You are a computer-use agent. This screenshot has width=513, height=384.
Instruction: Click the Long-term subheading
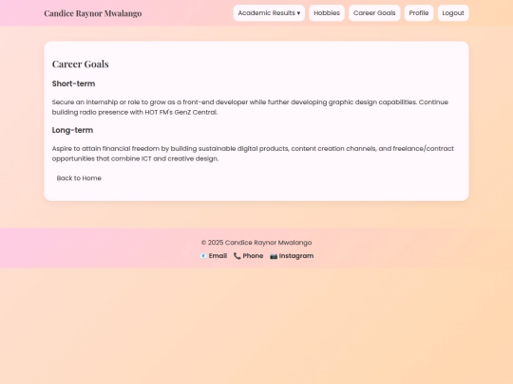(72, 130)
